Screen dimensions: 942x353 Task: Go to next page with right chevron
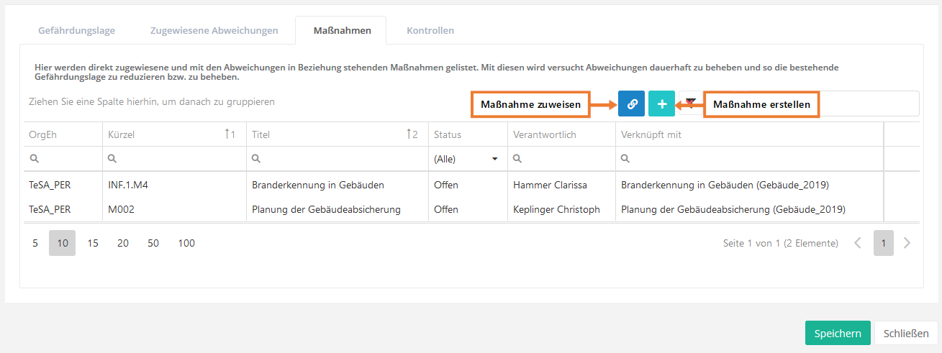pos(907,243)
